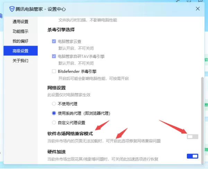Close the 设置中心 settings window
Viewport: 208px width, 169px height.
click(198, 9)
